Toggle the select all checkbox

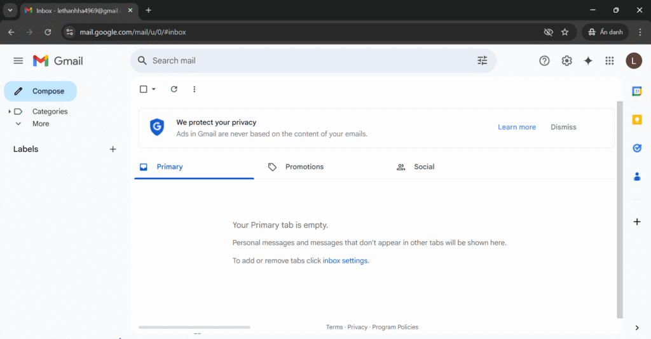pyautogui.click(x=144, y=90)
